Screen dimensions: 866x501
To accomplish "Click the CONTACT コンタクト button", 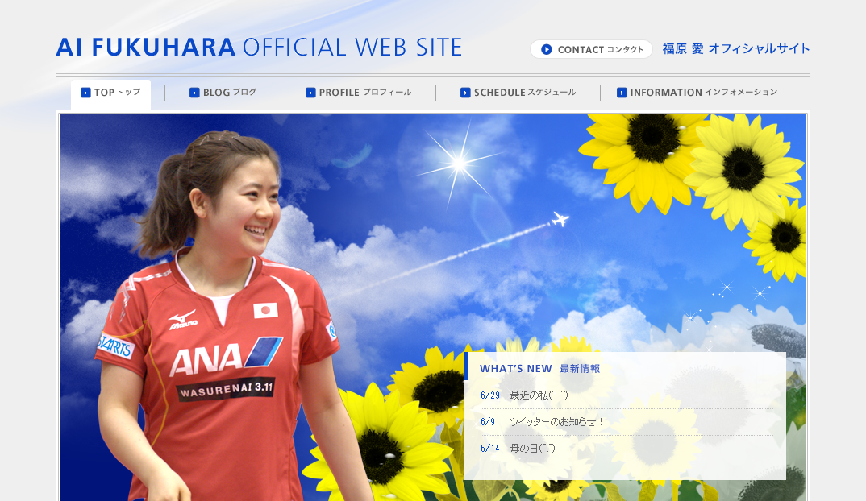I will 591,49.
